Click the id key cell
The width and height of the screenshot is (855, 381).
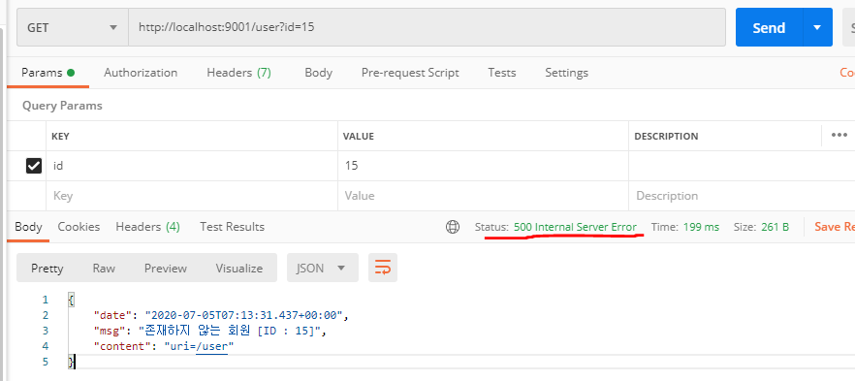coord(192,166)
